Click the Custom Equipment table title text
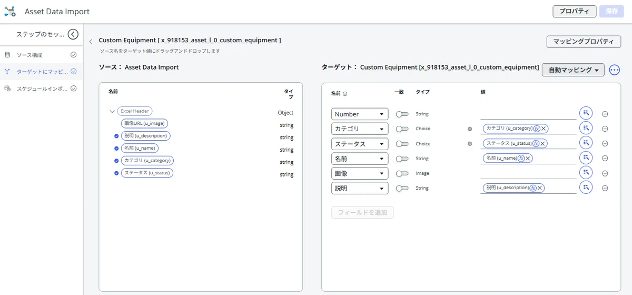This screenshot has height=295, width=632. tap(190, 40)
